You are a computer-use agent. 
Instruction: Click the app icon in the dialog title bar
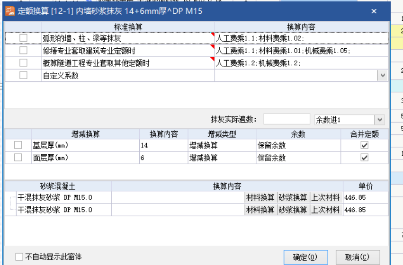(x=10, y=11)
